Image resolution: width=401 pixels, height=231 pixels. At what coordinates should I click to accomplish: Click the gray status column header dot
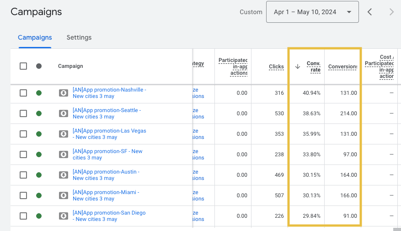pyautogui.click(x=39, y=66)
